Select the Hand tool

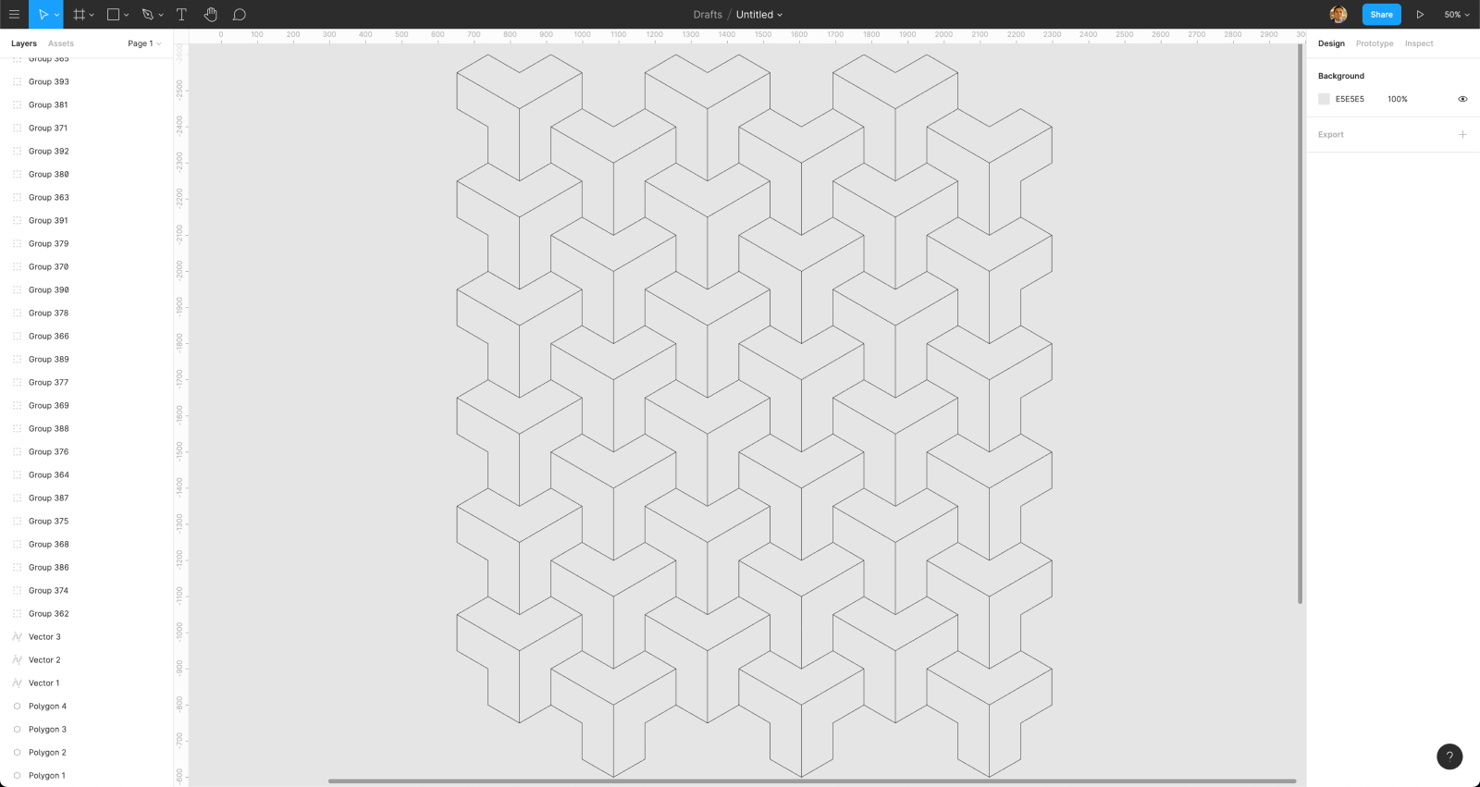210,14
